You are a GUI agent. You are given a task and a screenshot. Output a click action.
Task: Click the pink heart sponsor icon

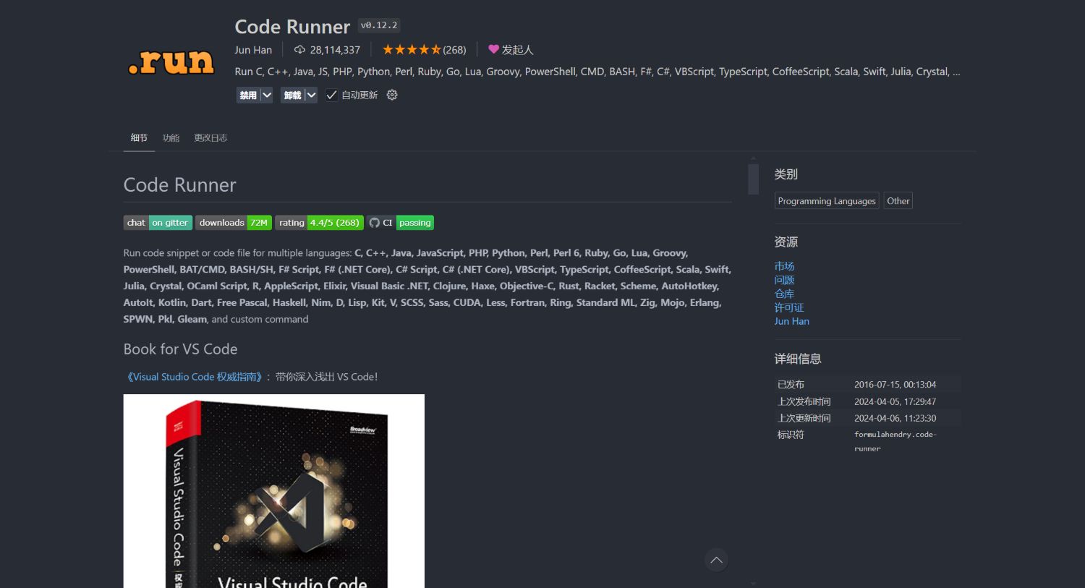493,50
